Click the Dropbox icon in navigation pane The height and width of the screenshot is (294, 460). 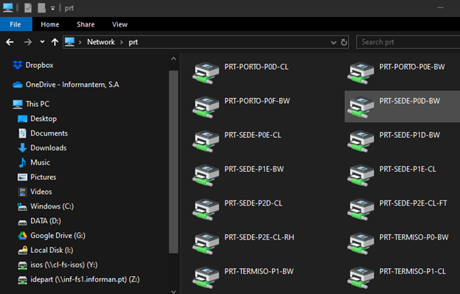pos(18,65)
